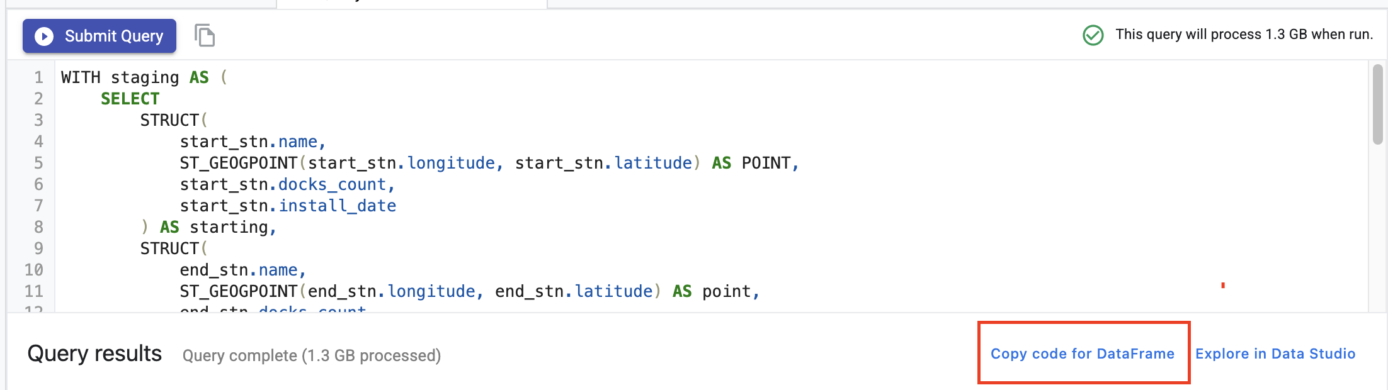Open the Explore in Data Studio link
The width and height of the screenshot is (1388, 390).
[1275, 354]
